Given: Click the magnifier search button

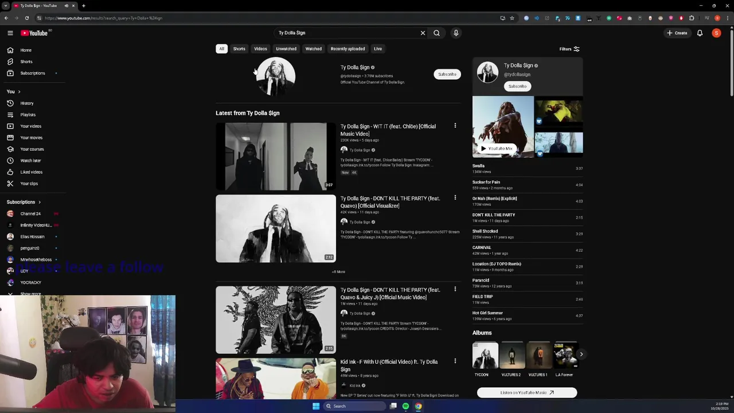Looking at the screenshot, I should click(x=437, y=33).
